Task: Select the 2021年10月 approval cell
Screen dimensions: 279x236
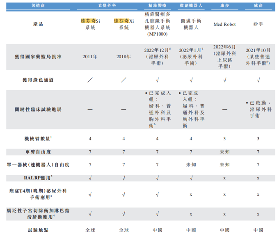Action: pos(258,57)
